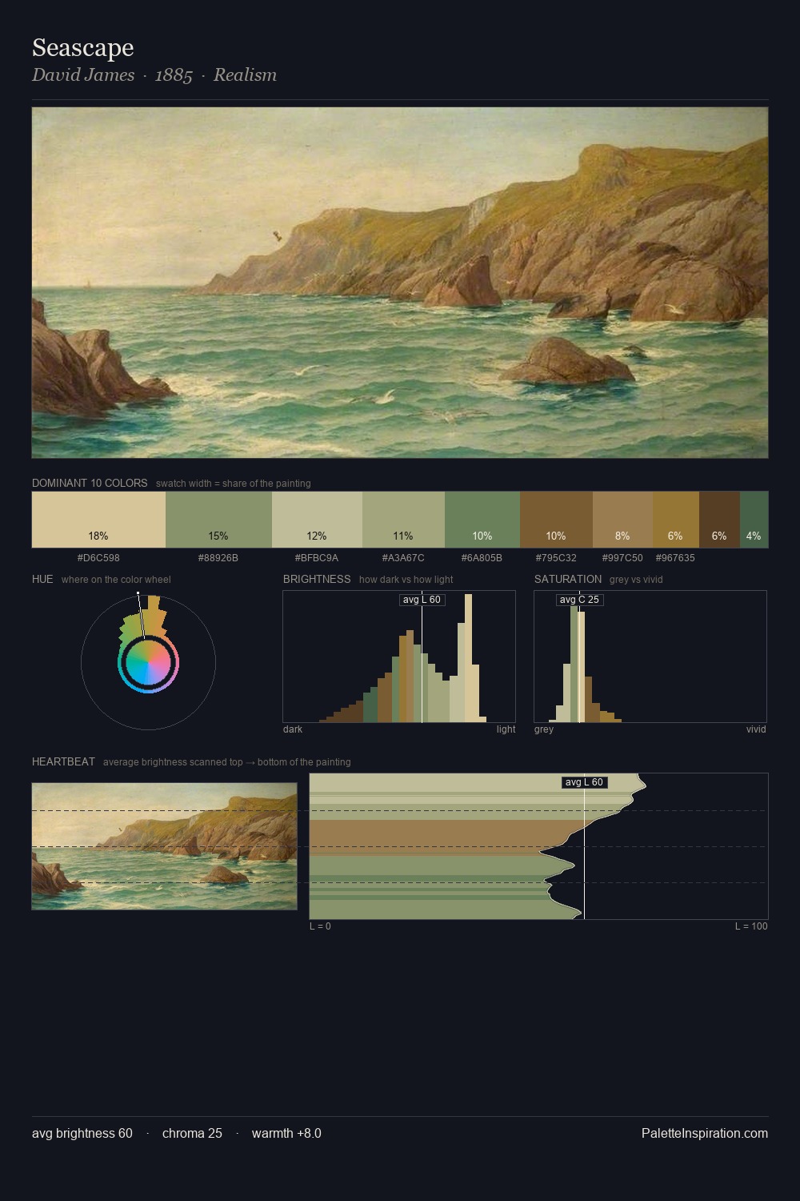Click the main Seascape painting image

pyautogui.click(x=400, y=283)
